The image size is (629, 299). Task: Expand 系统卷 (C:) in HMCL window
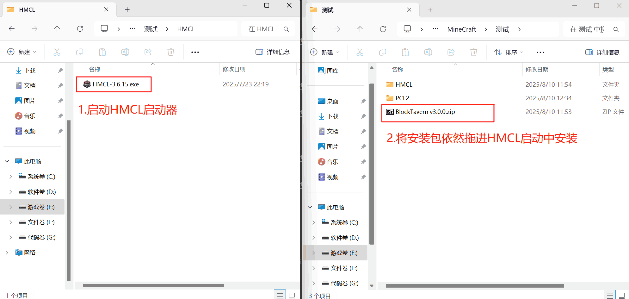pyautogui.click(x=11, y=177)
